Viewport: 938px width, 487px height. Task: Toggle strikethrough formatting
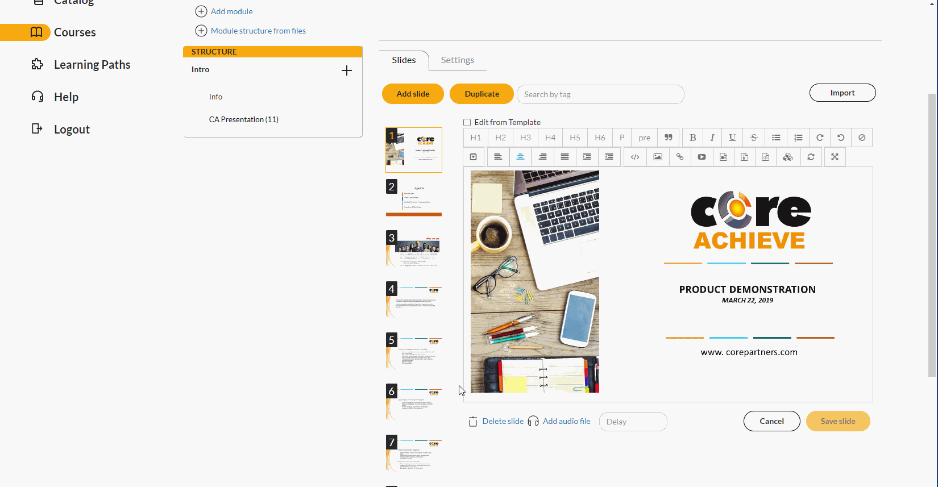tap(754, 138)
